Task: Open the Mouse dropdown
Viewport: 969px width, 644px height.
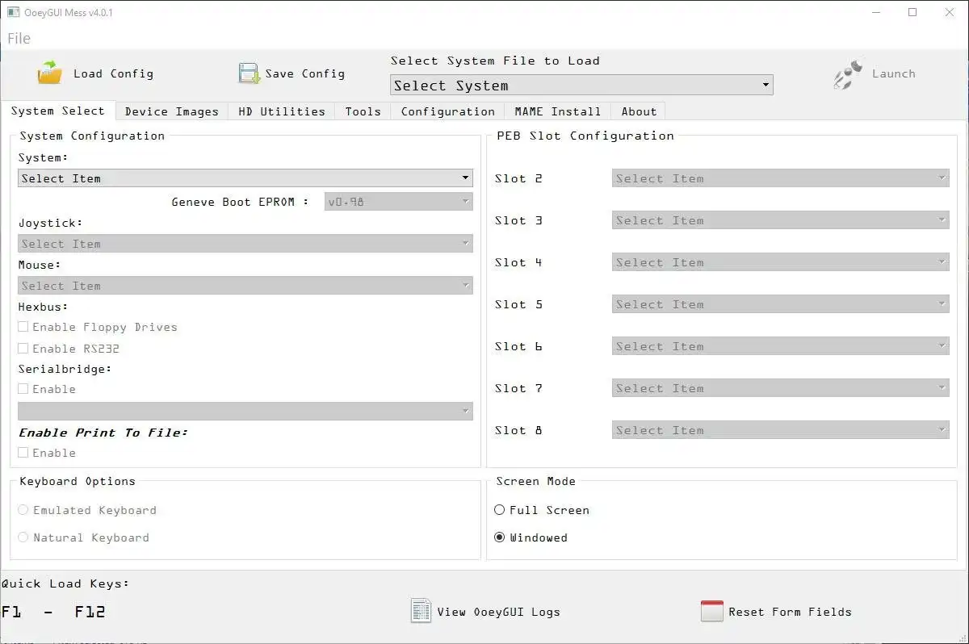Action: point(245,286)
